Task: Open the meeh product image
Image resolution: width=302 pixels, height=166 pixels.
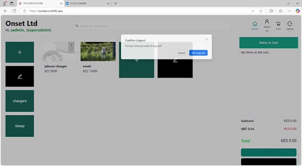Action: point(98,51)
